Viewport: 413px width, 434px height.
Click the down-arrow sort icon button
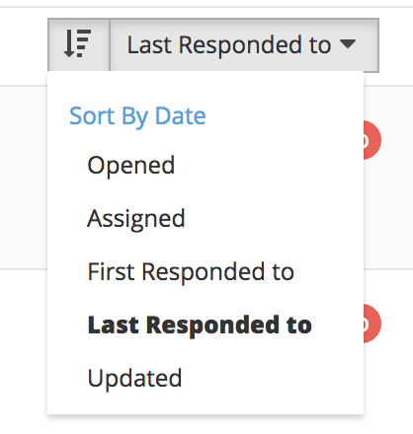click(x=79, y=44)
